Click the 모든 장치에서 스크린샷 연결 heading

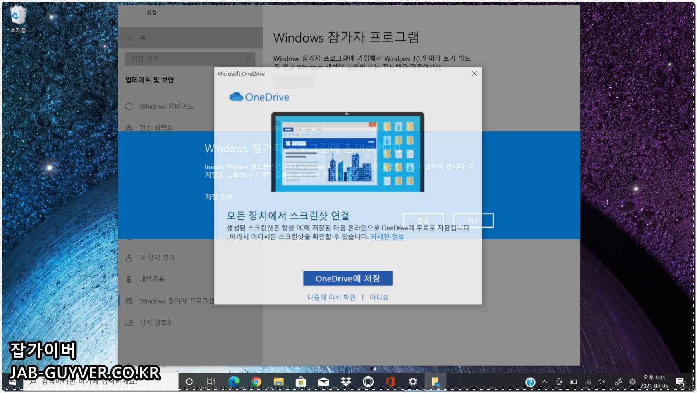tap(288, 216)
